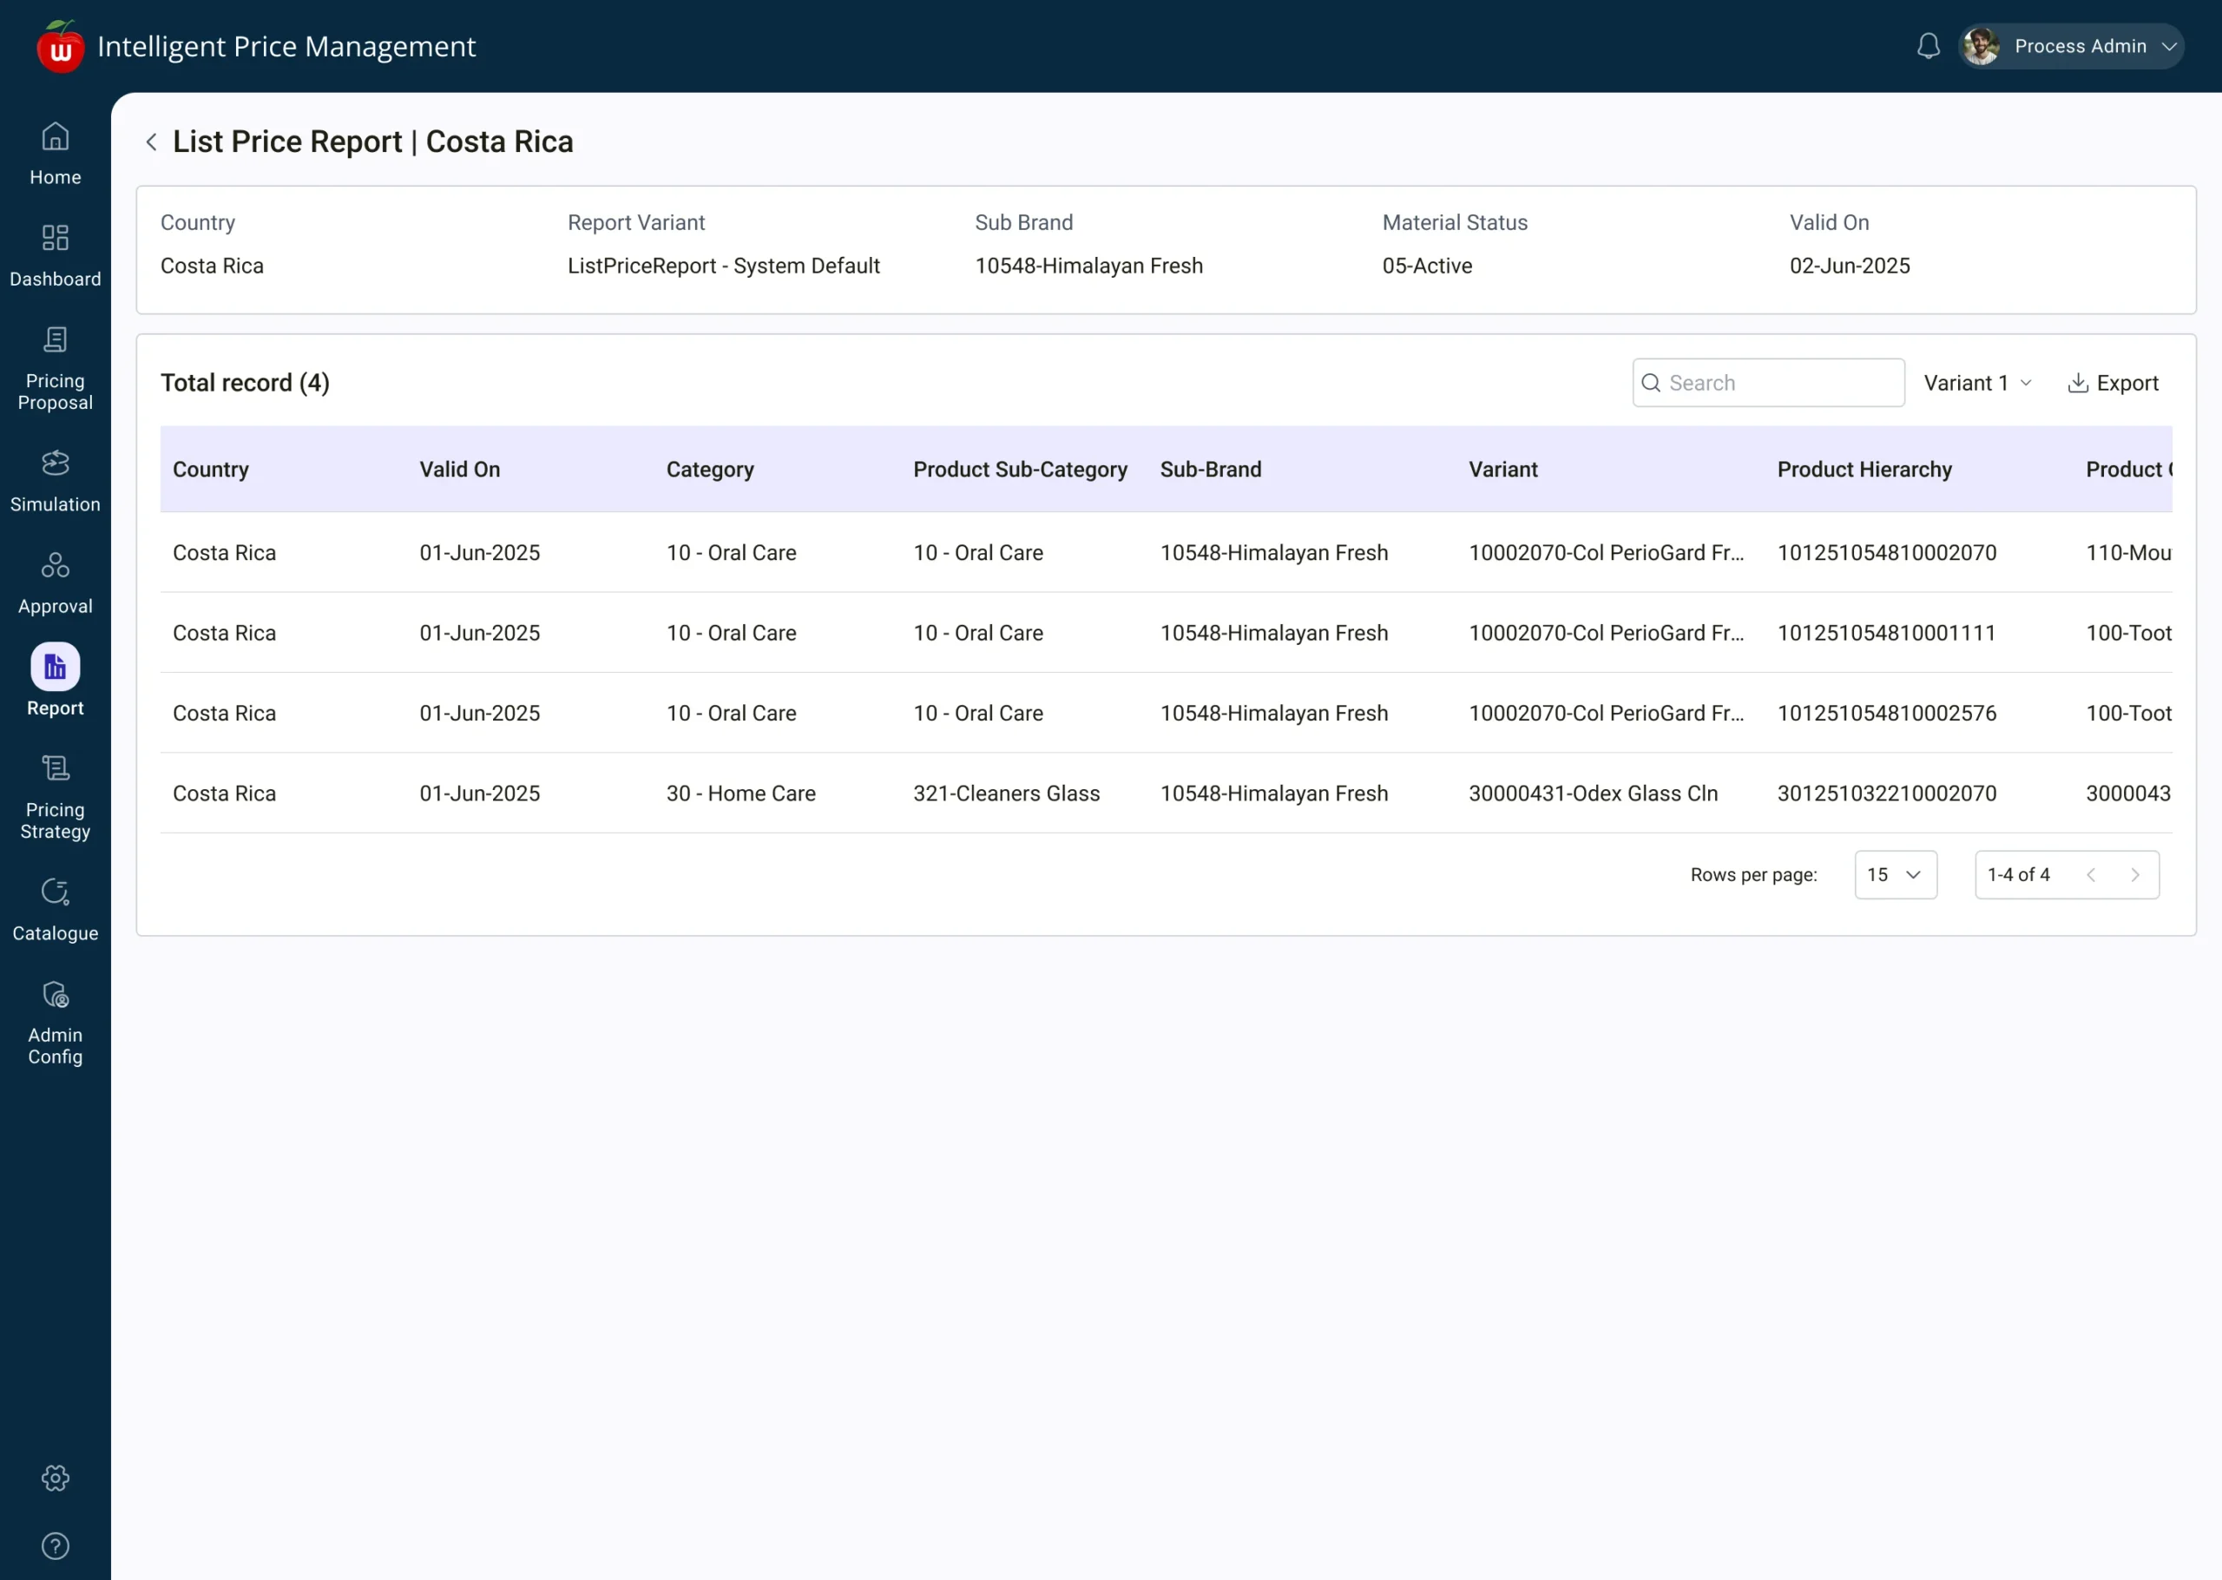Sort by the Product Sub-Category column header
This screenshot has width=2222, height=1580.
click(1020, 470)
